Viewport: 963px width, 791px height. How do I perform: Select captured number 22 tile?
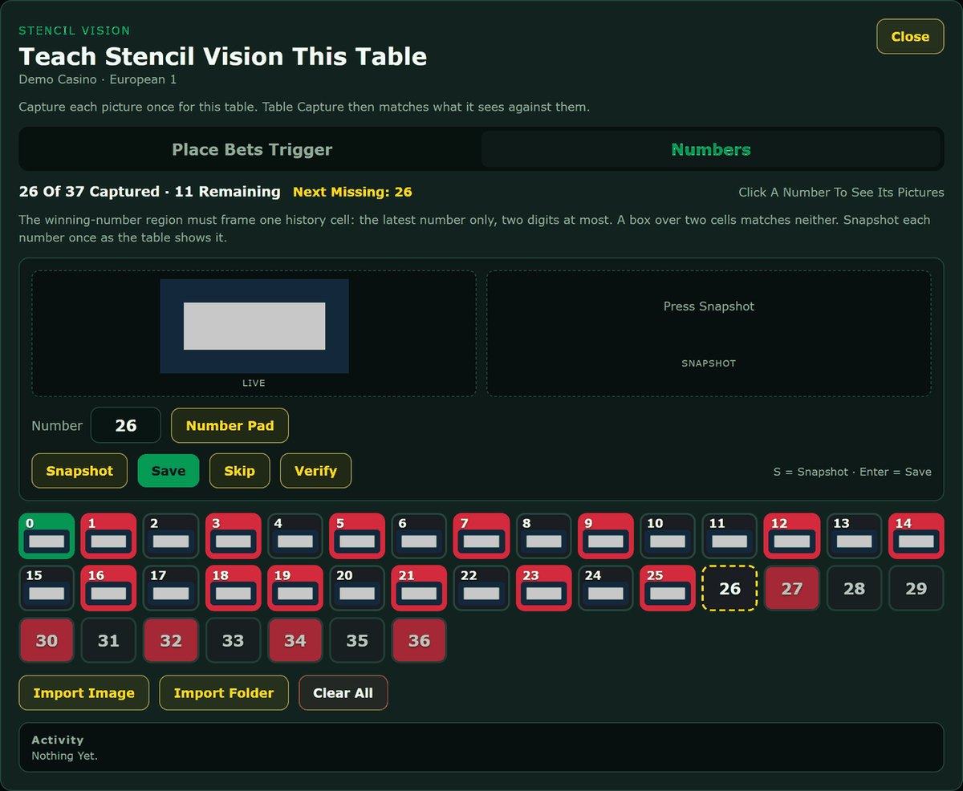pyautogui.click(x=481, y=588)
